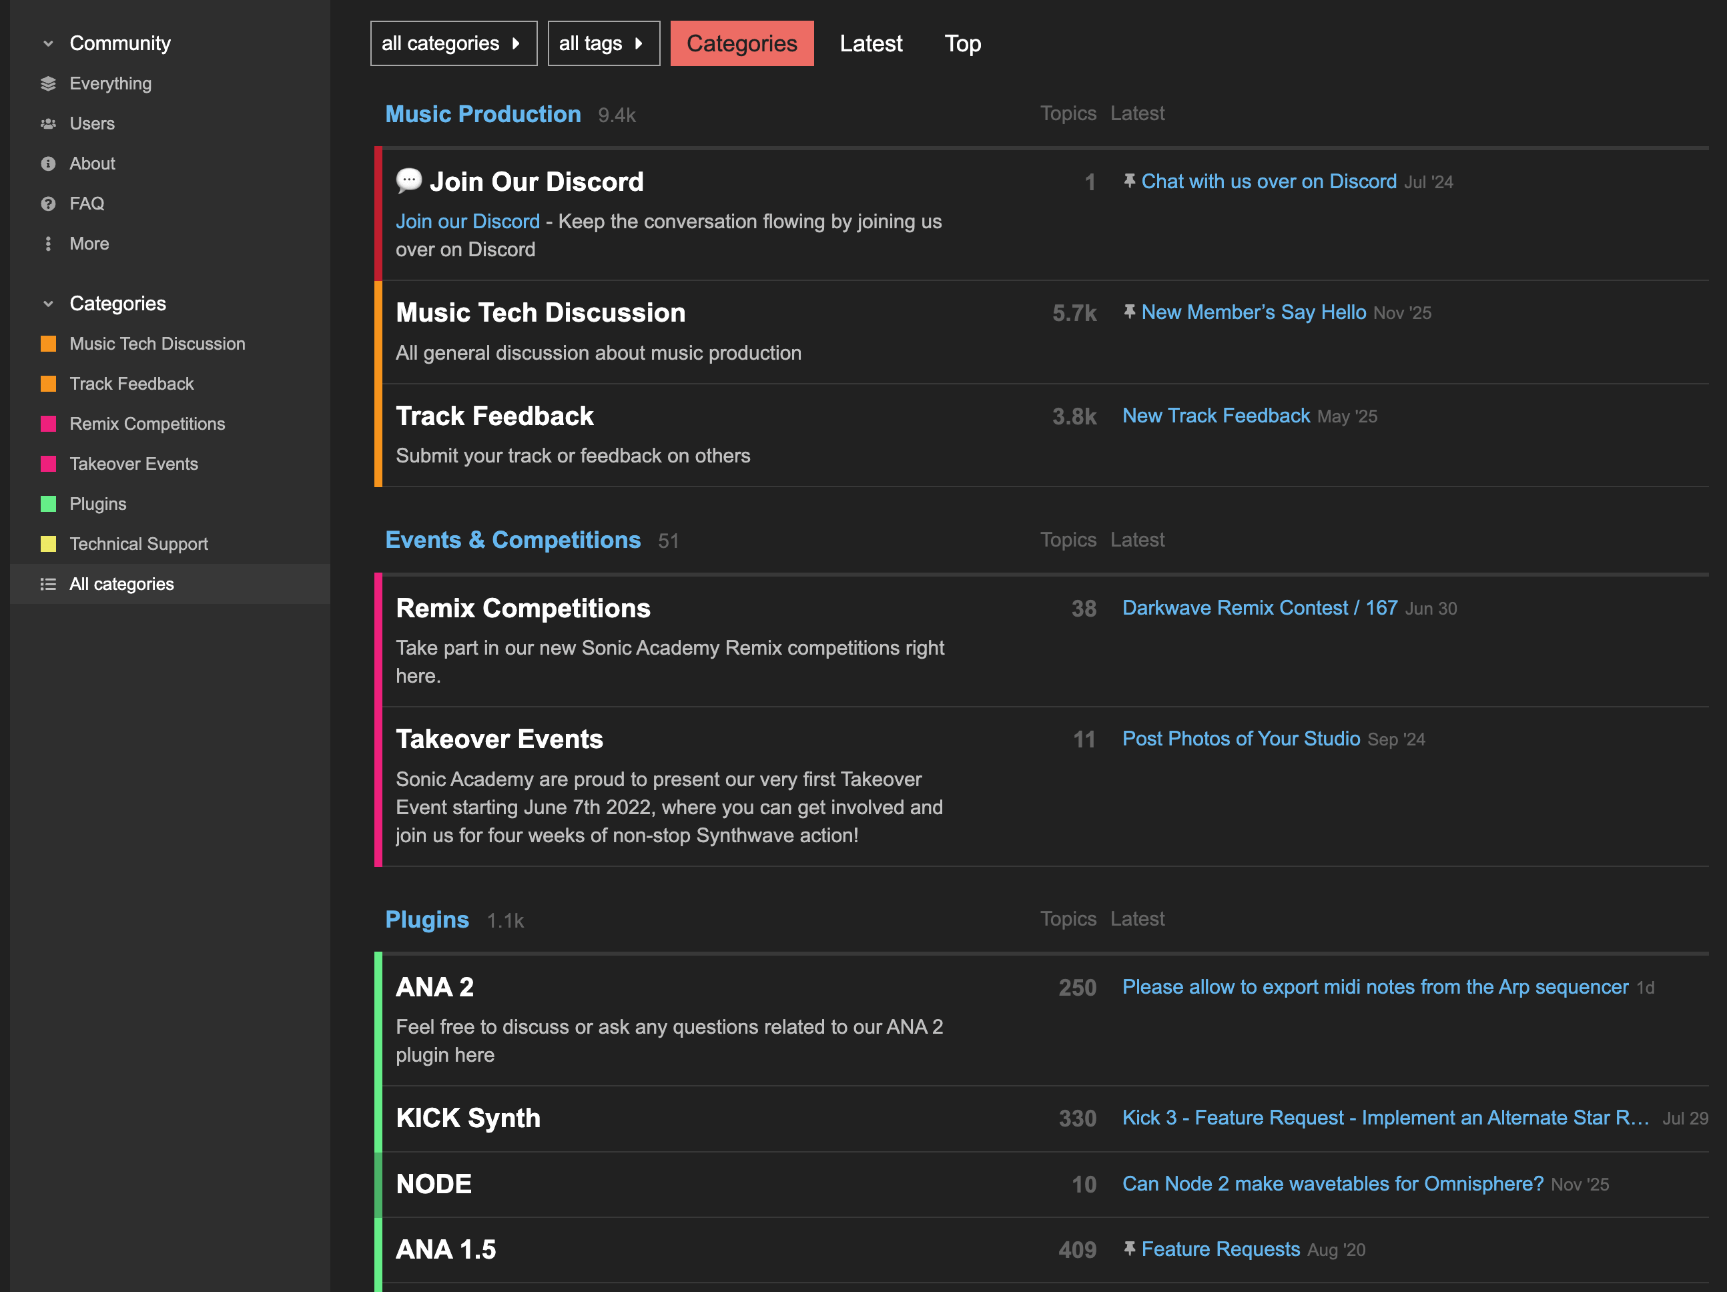Click the 5.7k topics count
The height and width of the screenshot is (1292, 1727).
[x=1074, y=313]
